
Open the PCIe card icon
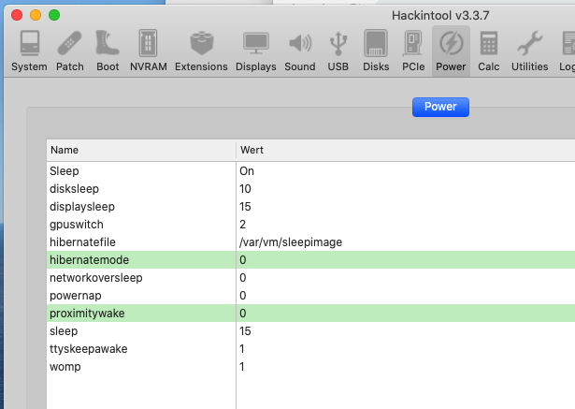(413, 44)
